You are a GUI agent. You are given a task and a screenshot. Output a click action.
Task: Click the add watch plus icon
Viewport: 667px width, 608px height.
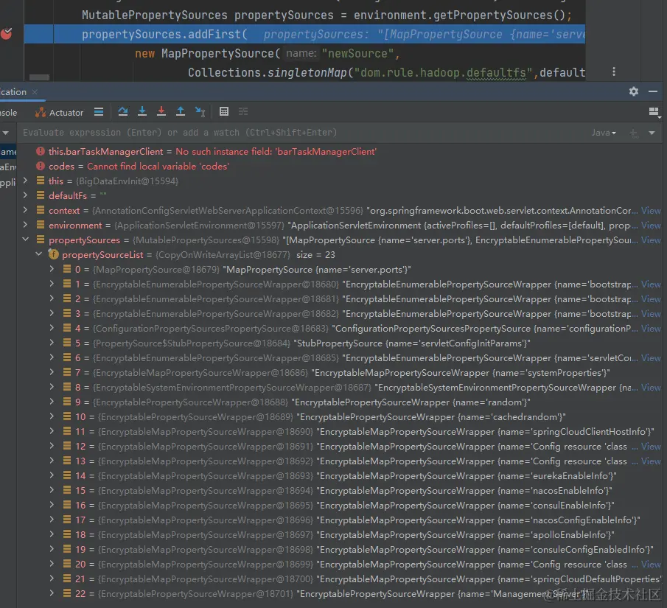633,133
